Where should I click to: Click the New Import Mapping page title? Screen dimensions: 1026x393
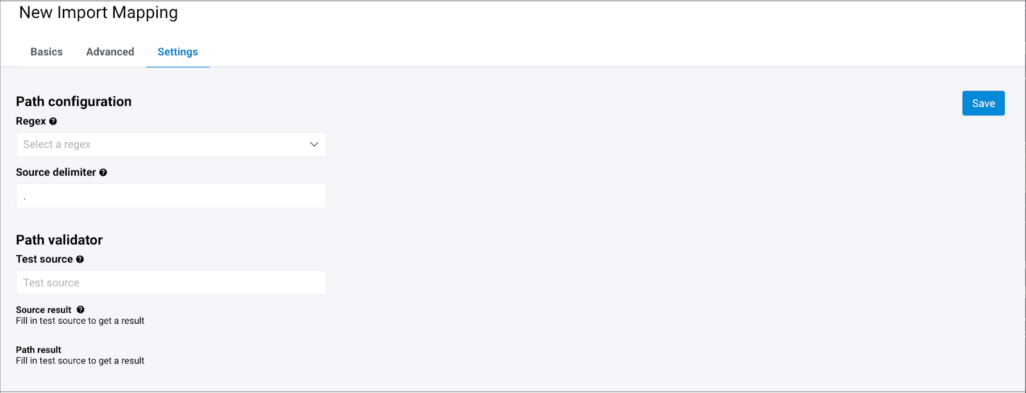click(x=99, y=13)
